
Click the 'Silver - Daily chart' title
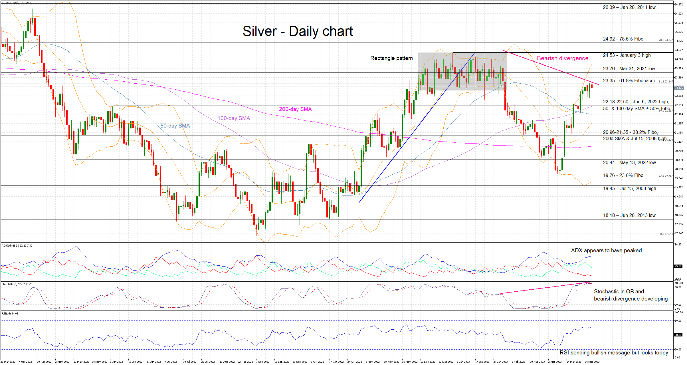298,31
